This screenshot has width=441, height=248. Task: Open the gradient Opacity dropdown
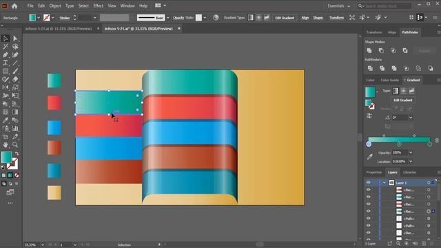411,152
